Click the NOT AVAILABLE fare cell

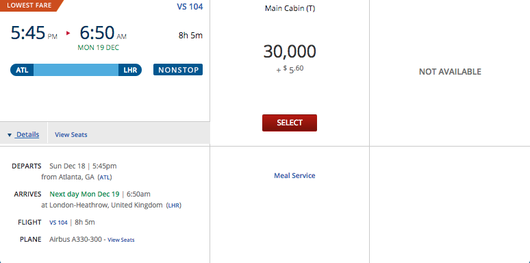click(450, 72)
